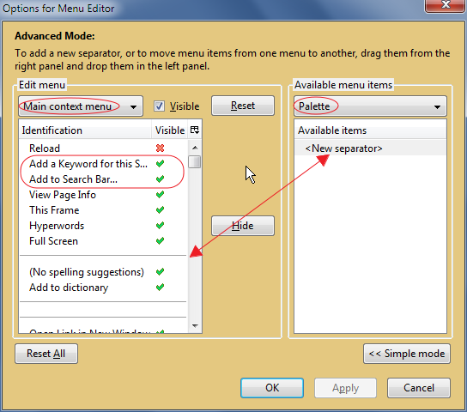
Task: Click green check next to View Page Info
Action: [x=160, y=194]
